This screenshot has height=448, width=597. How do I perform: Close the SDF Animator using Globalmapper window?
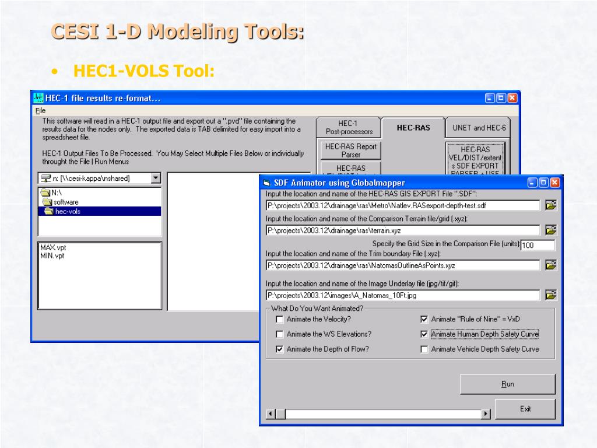pyautogui.click(x=555, y=183)
